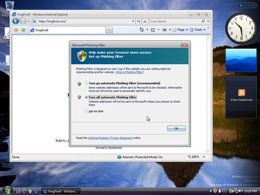Screen dimensions: 260x195
Task: Expand the address bar URL history dropdown
Action: coord(133,21)
